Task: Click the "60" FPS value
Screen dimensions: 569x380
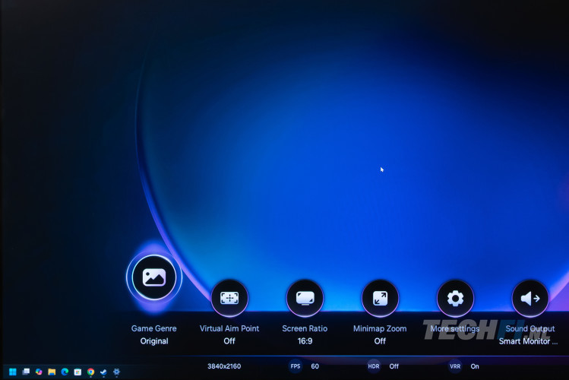Action: [315, 366]
